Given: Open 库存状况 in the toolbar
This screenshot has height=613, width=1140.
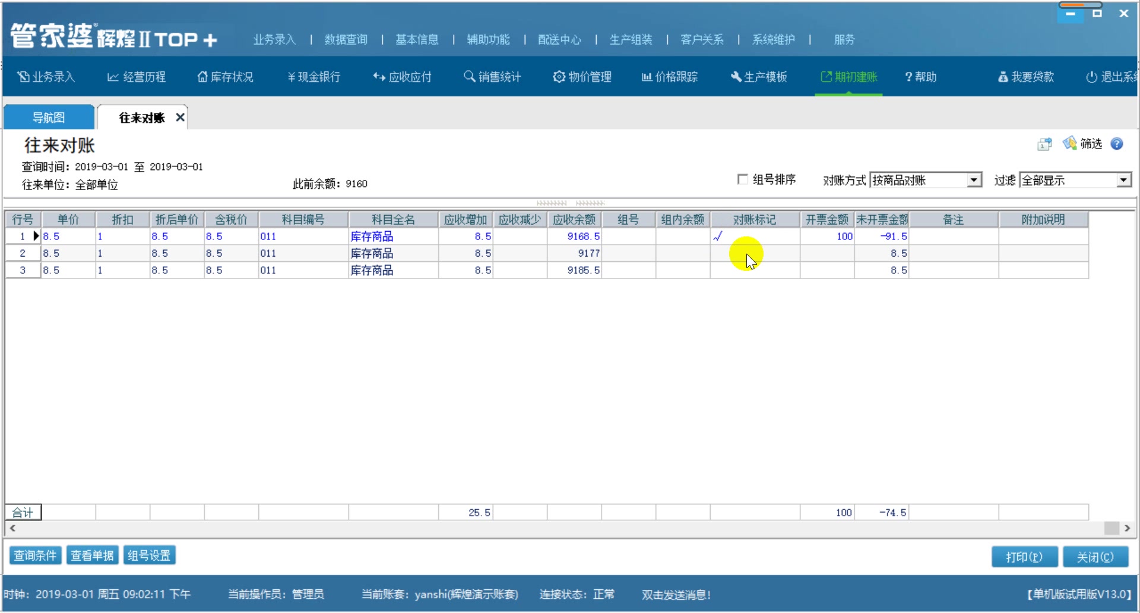Looking at the screenshot, I should coord(225,77).
